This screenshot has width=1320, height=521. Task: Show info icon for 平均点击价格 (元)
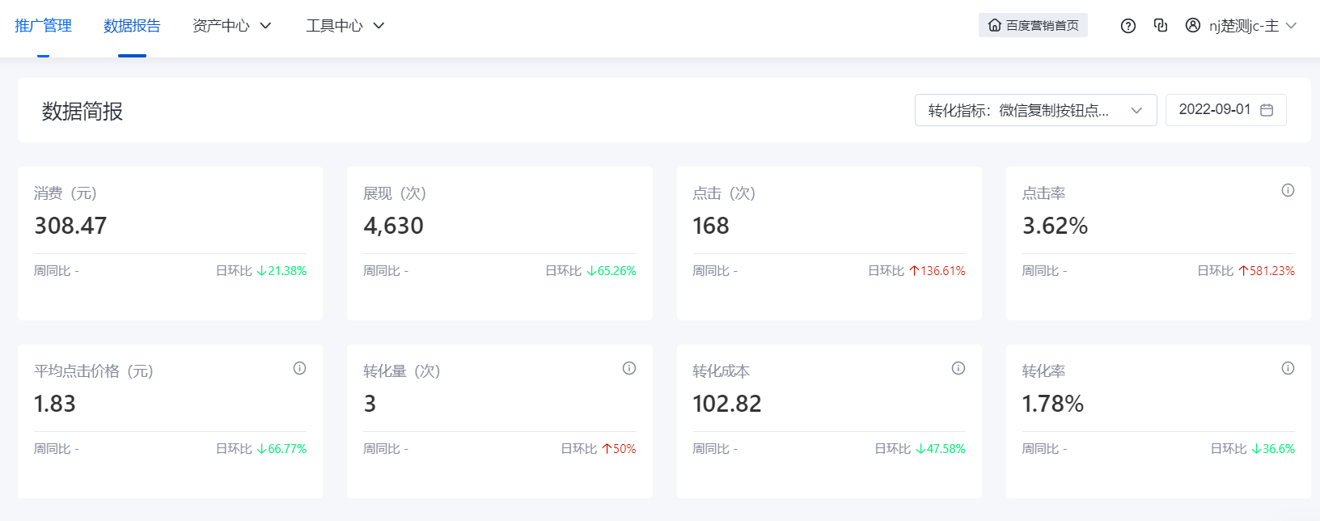[299, 368]
